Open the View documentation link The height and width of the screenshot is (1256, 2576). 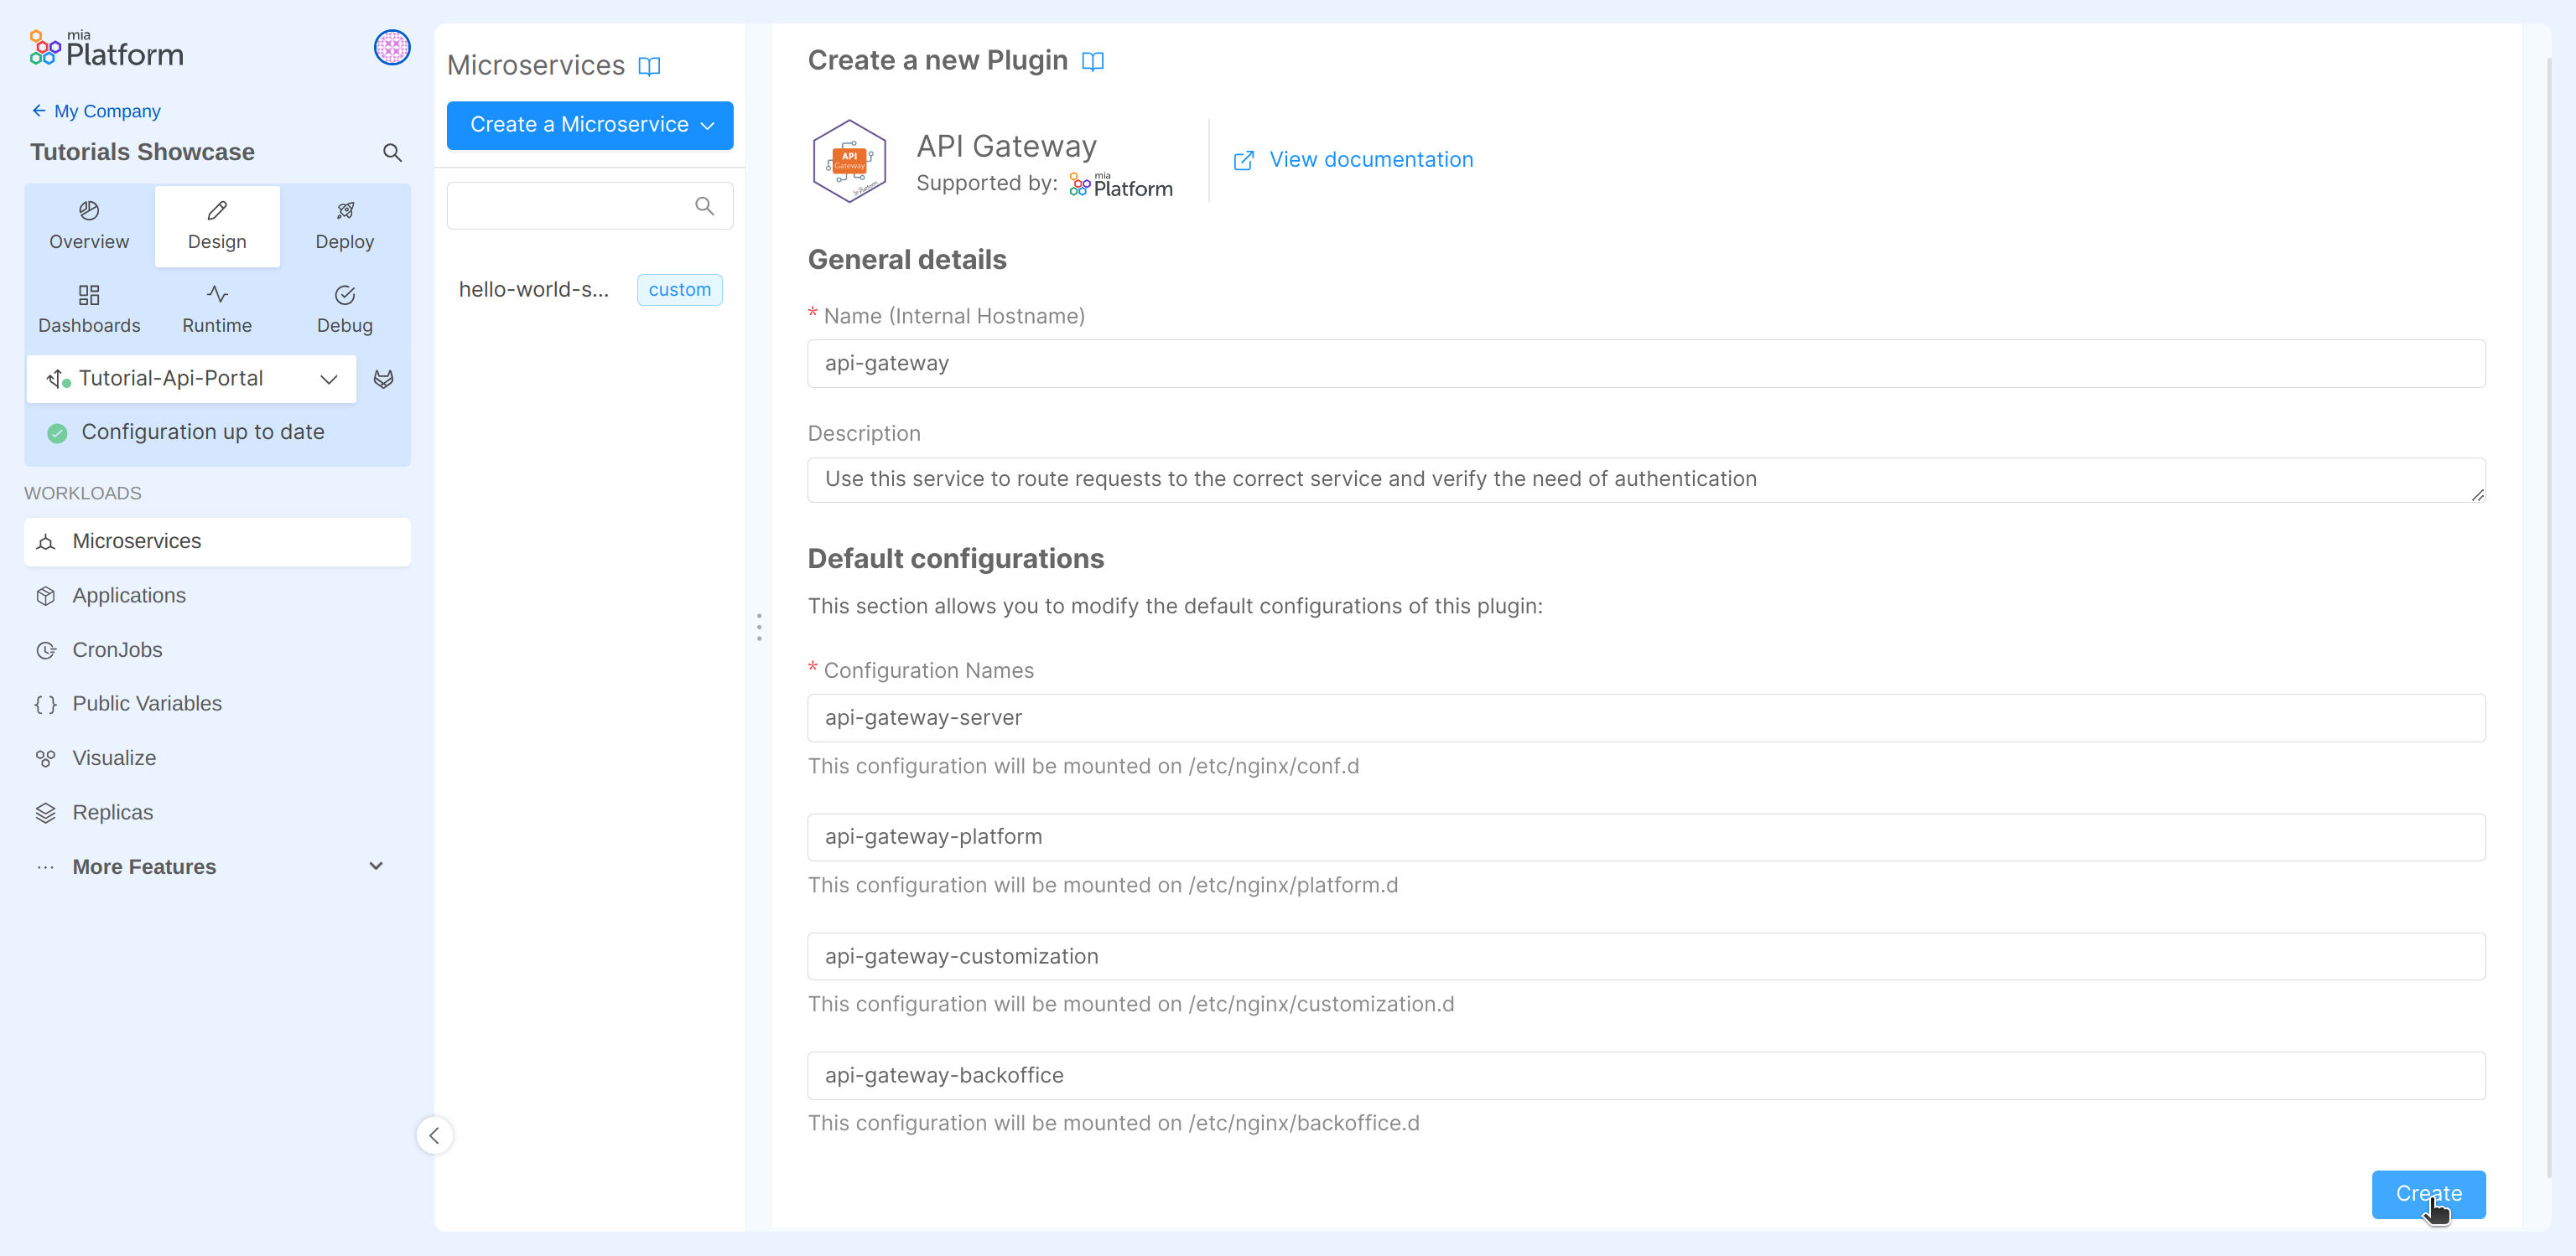pos(1370,159)
